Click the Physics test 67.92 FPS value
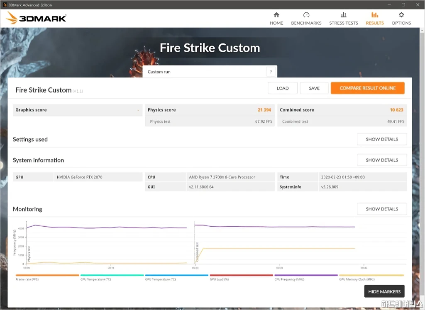The image size is (425, 310). (264, 121)
